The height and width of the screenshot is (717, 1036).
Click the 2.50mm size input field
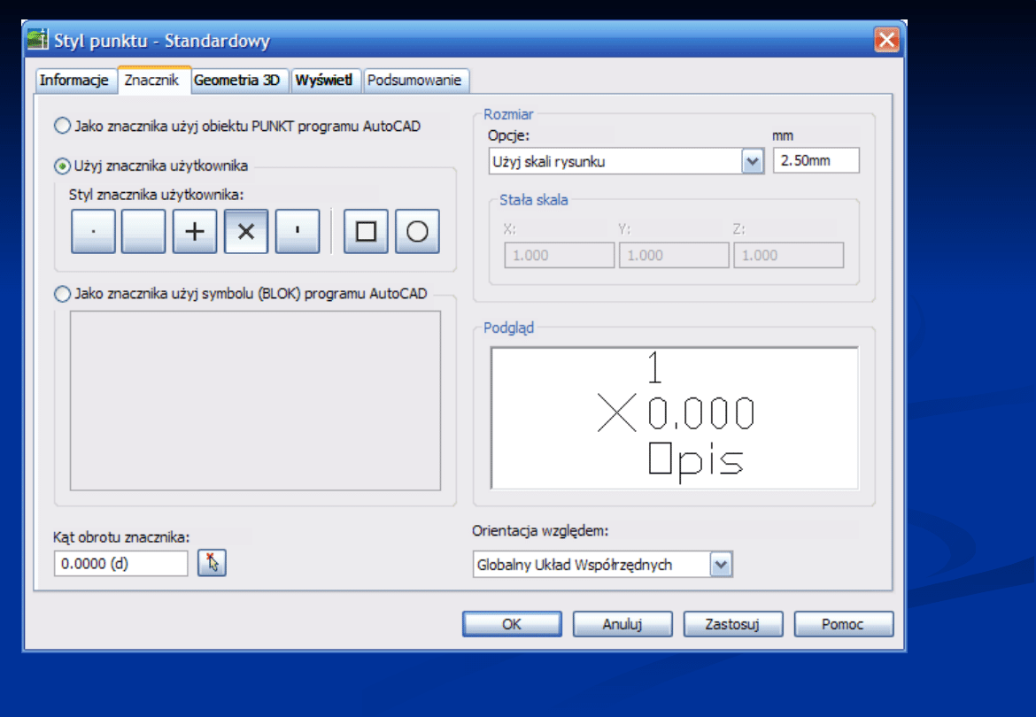click(816, 160)
